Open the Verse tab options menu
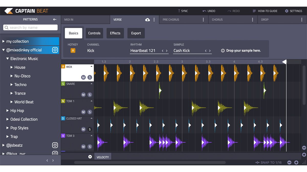The height and width of the screenshot is (172, 307). point(154,20)
